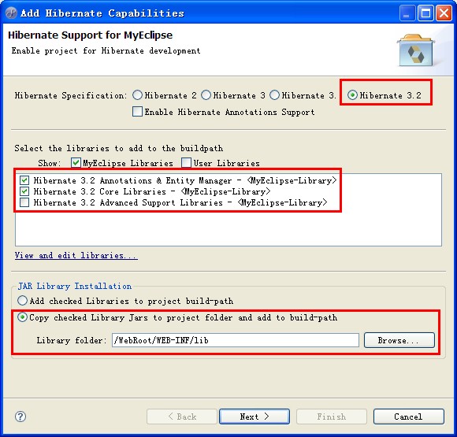Click the Next button

[x=255, y=417]
